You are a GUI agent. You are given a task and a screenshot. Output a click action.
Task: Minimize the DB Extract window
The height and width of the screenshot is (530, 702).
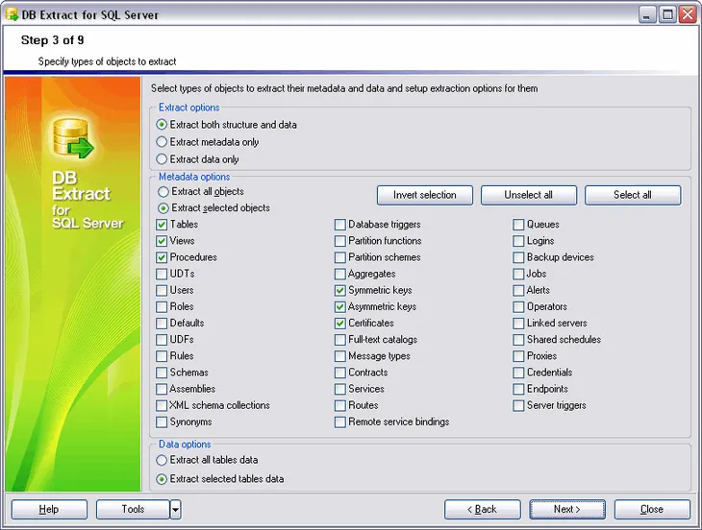pos(647,14)
